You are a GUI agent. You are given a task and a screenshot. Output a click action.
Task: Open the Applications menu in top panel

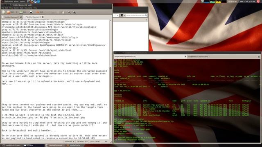tap(8, 2)
